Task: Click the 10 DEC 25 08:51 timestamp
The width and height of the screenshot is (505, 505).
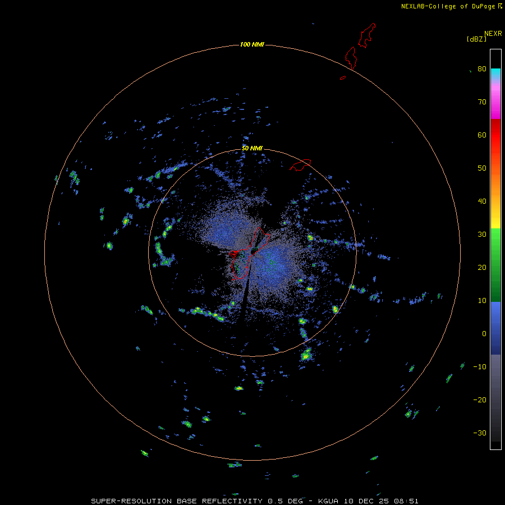Action: [x=381, y=501]
